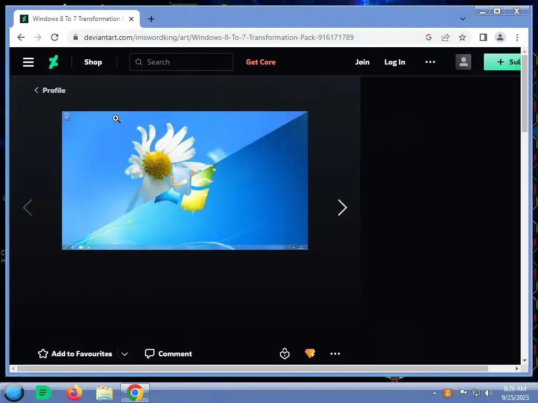
Task: Open File Explorer from taskbar
Action: (105, 393)
